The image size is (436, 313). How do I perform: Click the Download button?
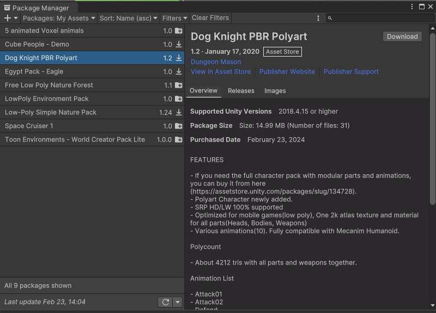tap(402, 36)
